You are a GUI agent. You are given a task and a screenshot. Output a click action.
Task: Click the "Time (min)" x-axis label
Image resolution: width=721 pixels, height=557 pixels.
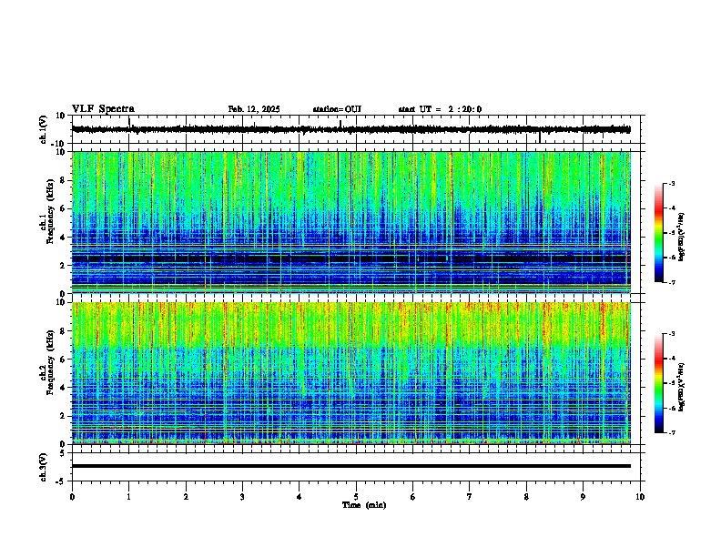[364, 505]
